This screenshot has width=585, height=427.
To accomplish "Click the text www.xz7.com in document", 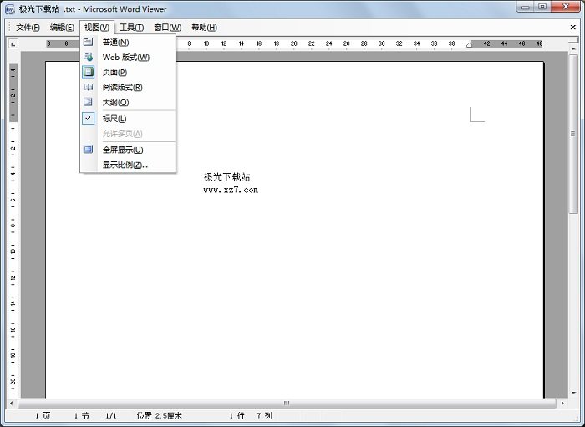I will coord(231,190).
